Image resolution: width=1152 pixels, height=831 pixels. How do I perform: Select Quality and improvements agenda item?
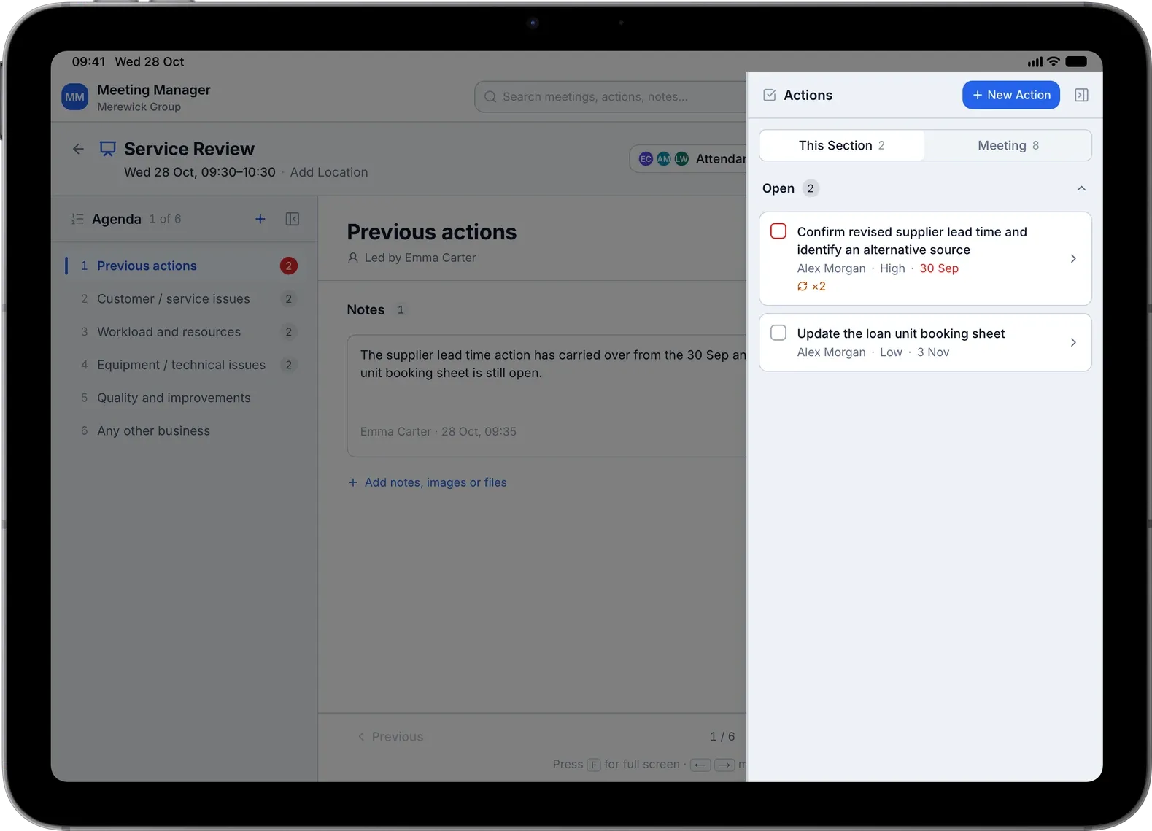(185, 398)
